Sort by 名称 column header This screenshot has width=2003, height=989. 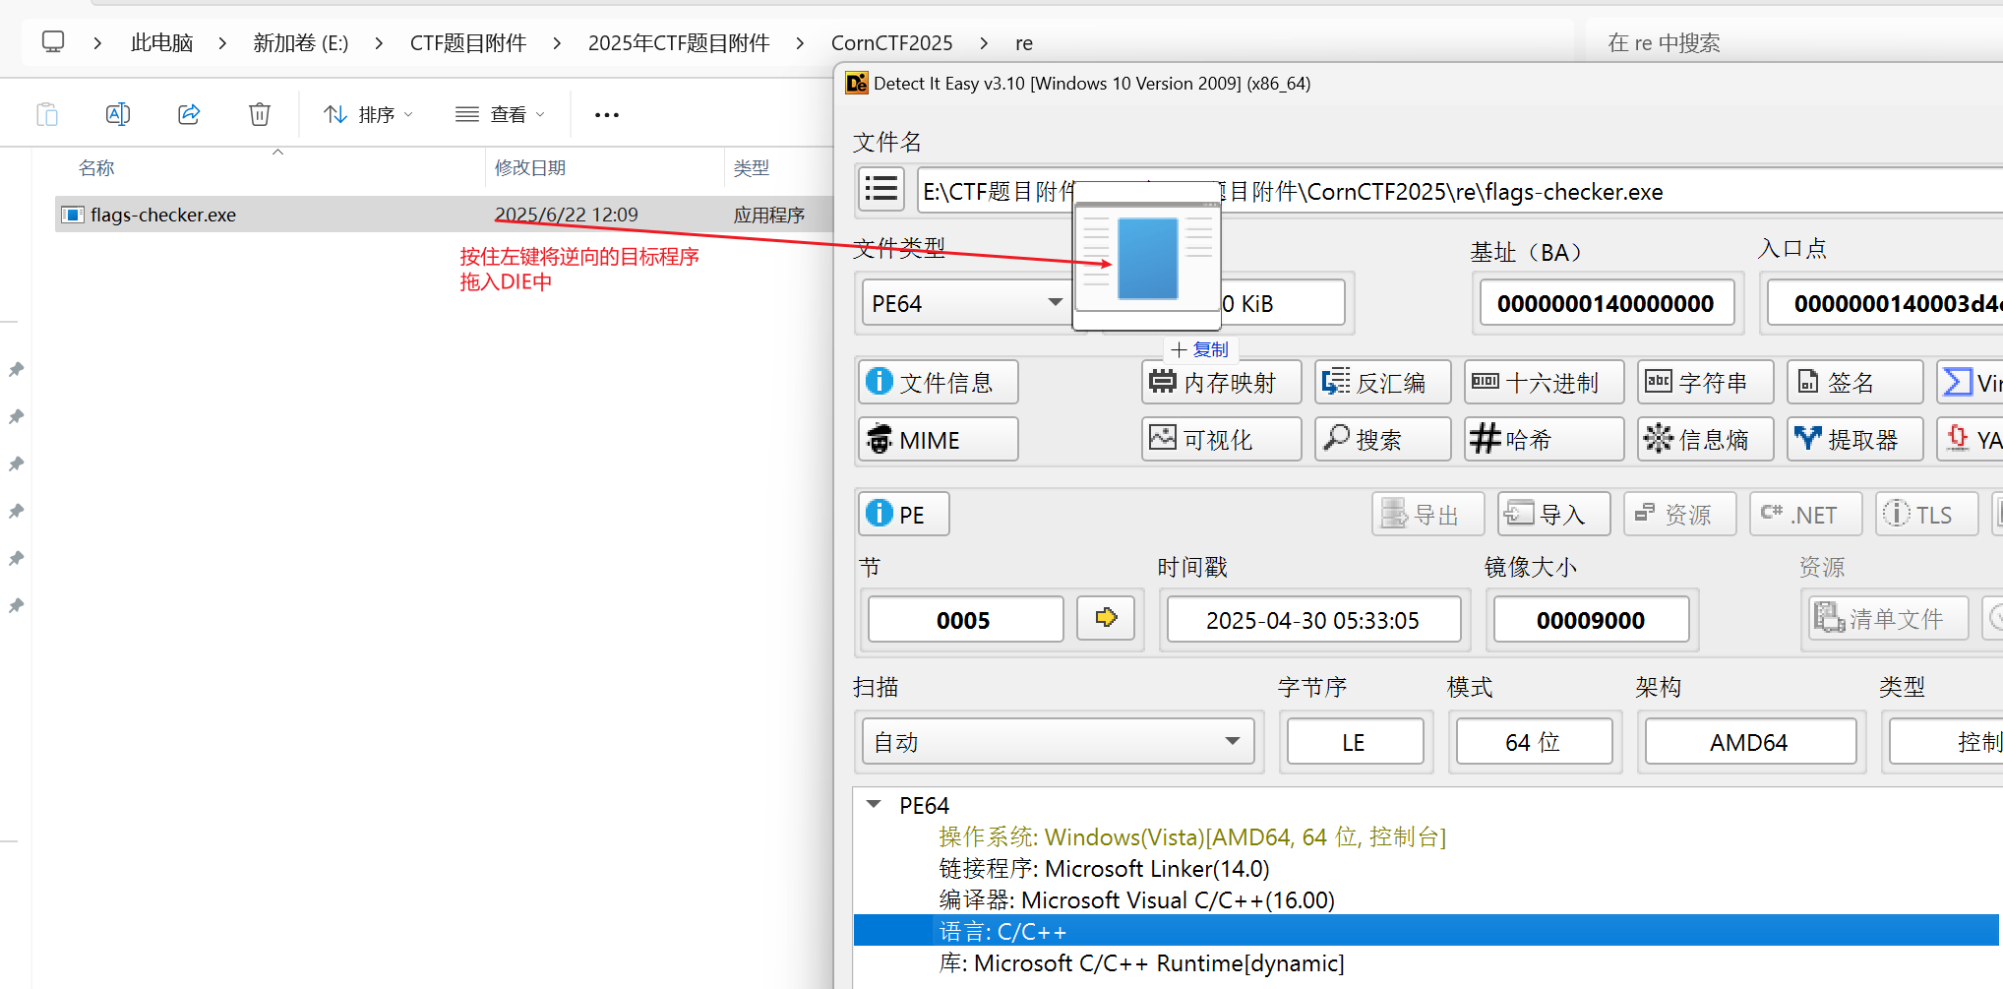96,167
